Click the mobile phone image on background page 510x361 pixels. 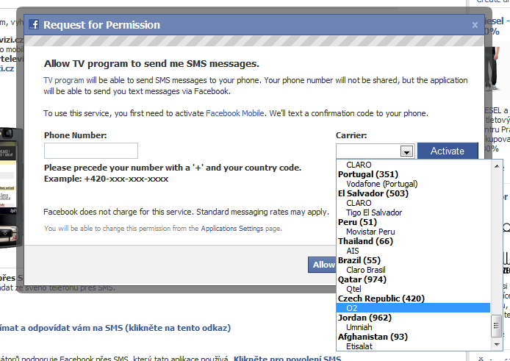pyautogui.click(x=11, y=187)
